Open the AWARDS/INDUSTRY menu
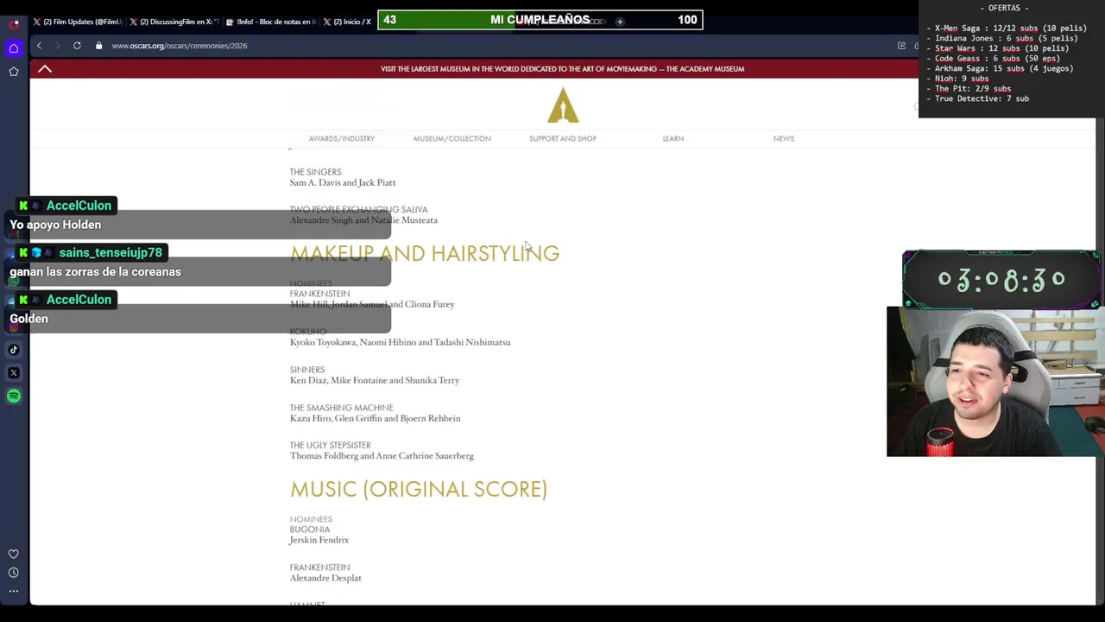 point(342,138)
